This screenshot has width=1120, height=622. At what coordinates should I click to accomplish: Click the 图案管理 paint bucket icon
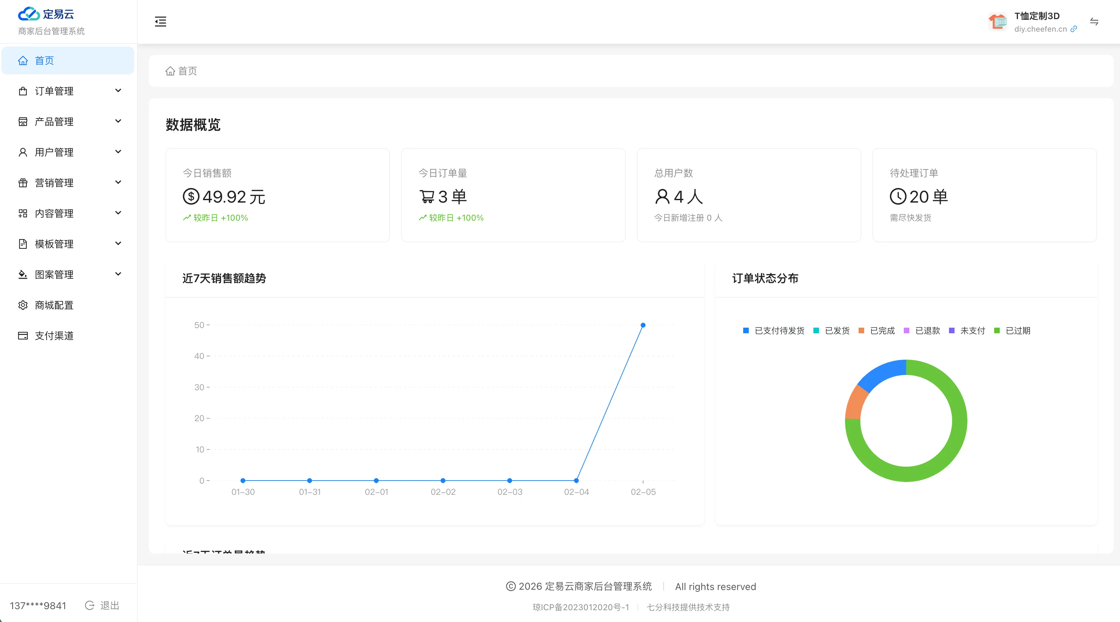(x=23, y=274)
